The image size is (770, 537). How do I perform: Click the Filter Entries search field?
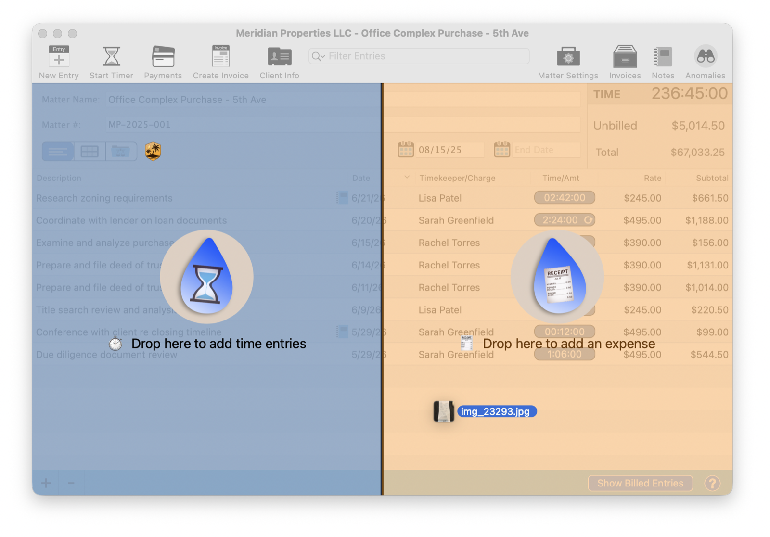pyautogui.click(x=419, y=56)
